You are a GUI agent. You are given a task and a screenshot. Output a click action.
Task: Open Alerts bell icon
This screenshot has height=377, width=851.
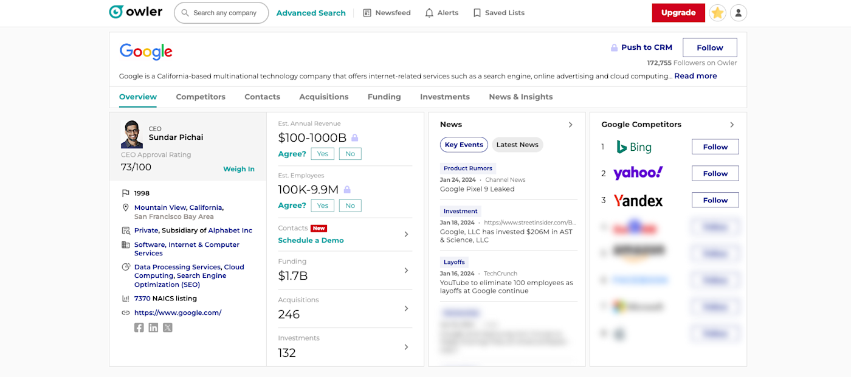coord(429,13)
